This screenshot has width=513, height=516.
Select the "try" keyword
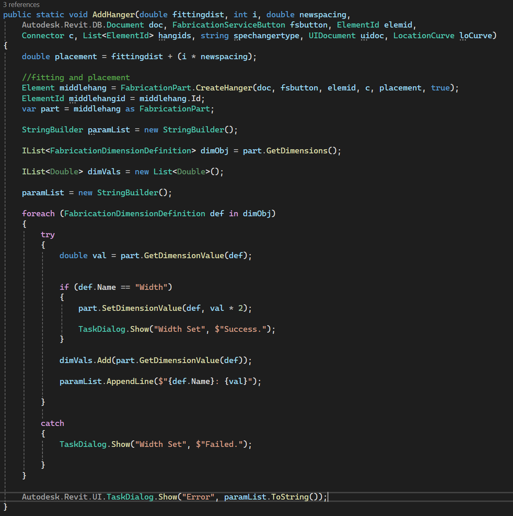click(48, 234)
